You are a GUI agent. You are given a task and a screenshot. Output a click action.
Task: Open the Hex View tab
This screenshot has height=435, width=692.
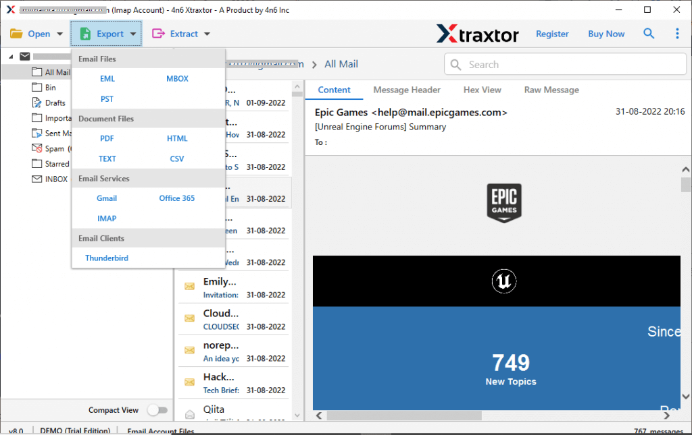[483, 90]
